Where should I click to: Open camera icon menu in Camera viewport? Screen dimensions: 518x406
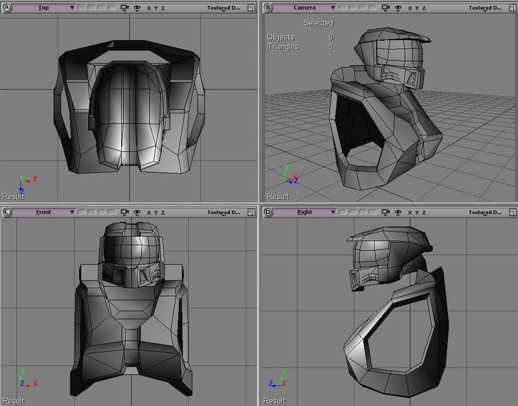[385, 8]
